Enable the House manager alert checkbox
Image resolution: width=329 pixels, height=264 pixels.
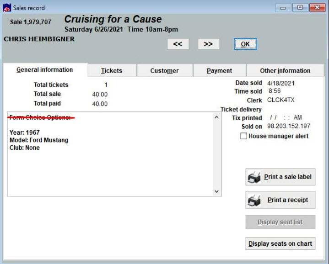tap(243, 136)
